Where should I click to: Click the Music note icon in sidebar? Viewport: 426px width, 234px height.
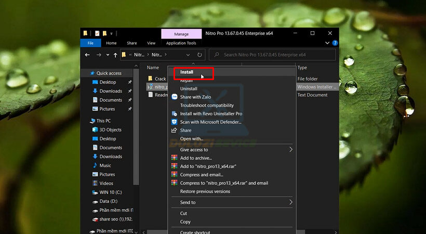click(95, 165)
